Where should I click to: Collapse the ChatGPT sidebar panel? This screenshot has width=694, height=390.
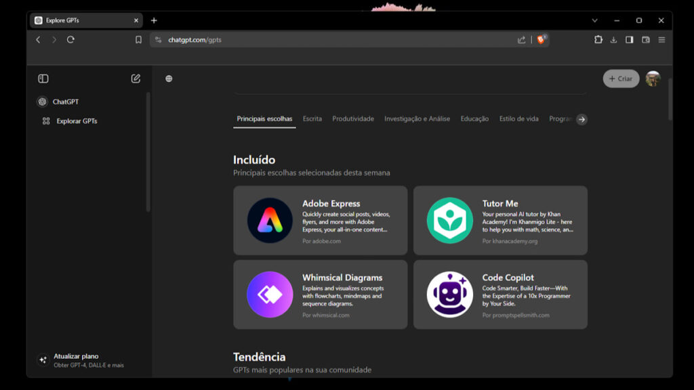(x=43, y=79)
